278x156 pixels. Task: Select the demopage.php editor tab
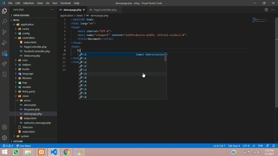[72, 10]
